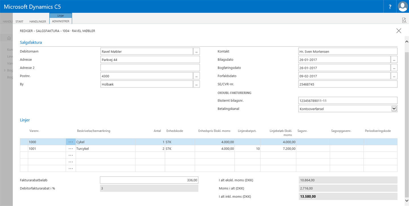The height and width of the screenshot is (206, 409).
Task: Click the Moms i alt value 2.716,00
Action: (348, 188)
